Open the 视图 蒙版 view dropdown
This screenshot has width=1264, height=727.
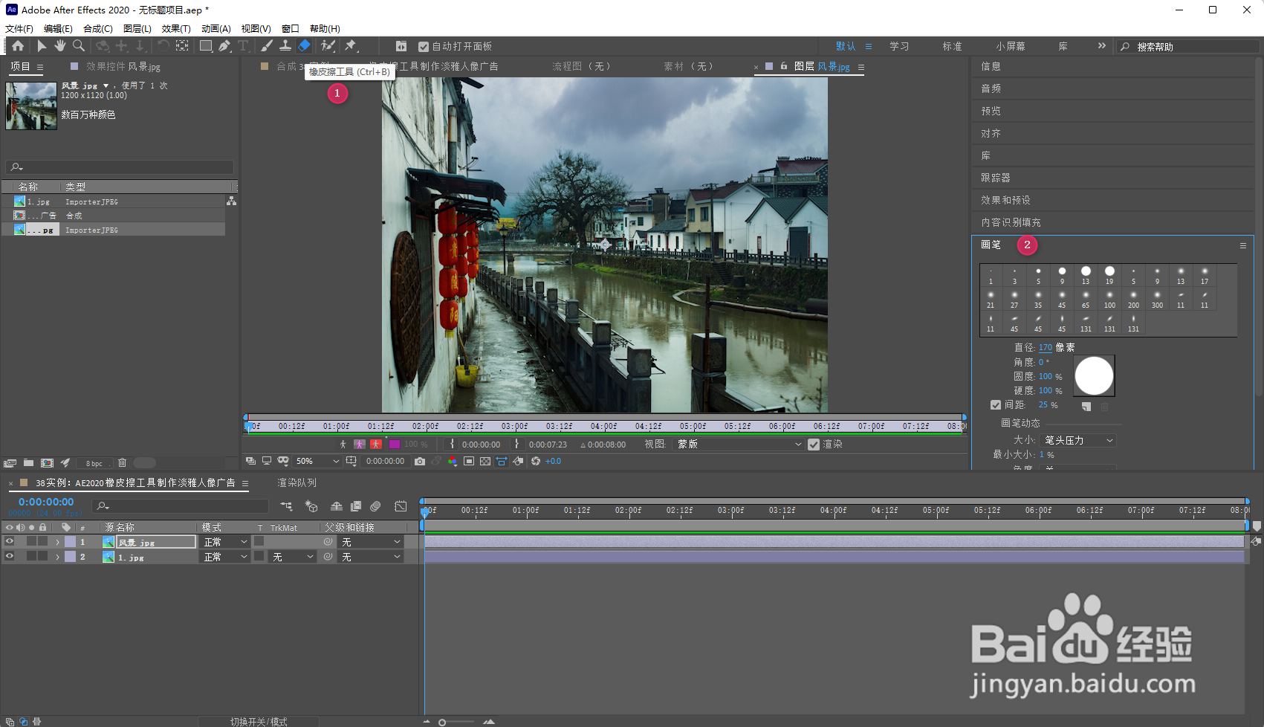point(739,445)
